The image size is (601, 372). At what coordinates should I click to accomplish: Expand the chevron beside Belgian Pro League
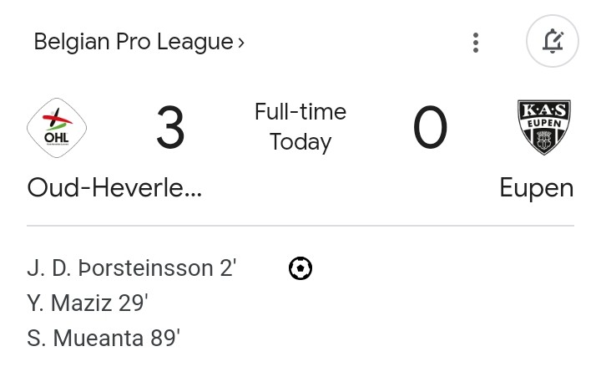241,43
